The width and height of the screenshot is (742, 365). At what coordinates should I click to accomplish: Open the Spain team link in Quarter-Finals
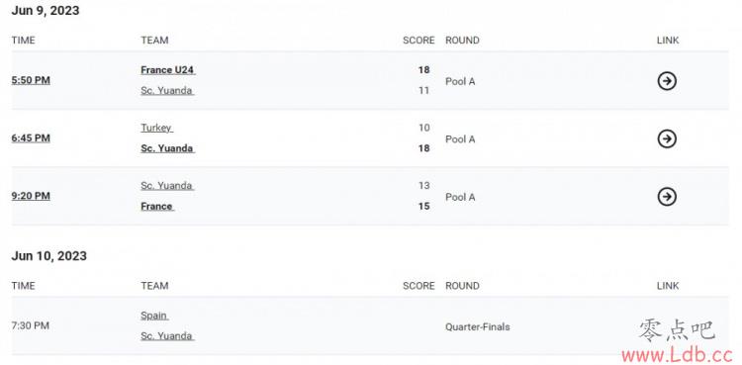pos(154,316)
